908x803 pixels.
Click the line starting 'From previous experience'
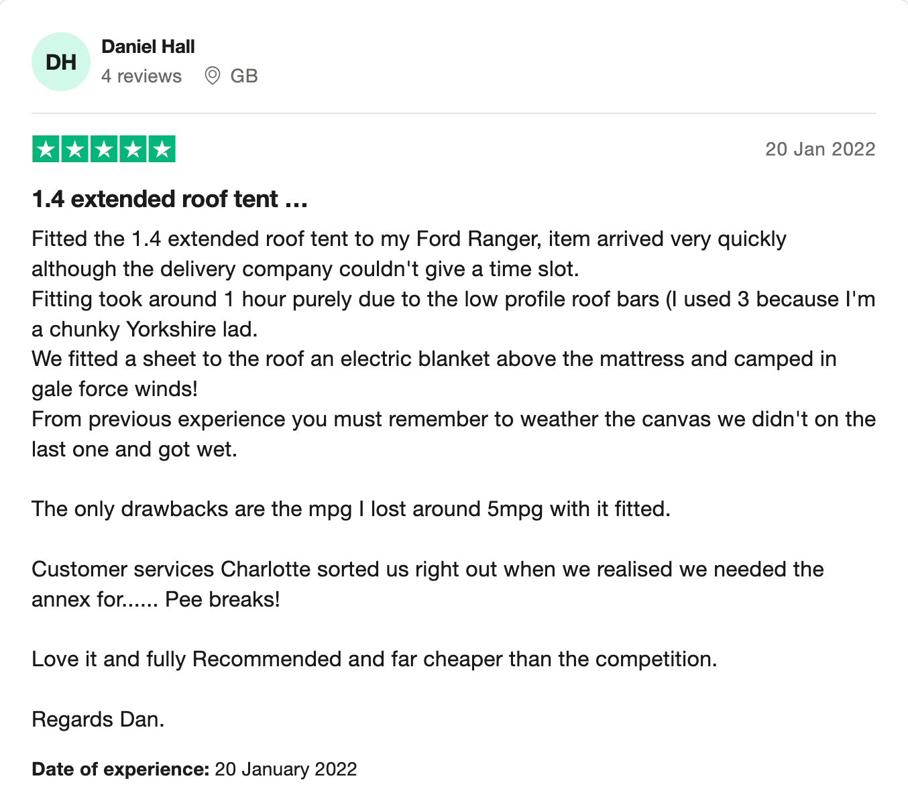[x=453, y=420]
